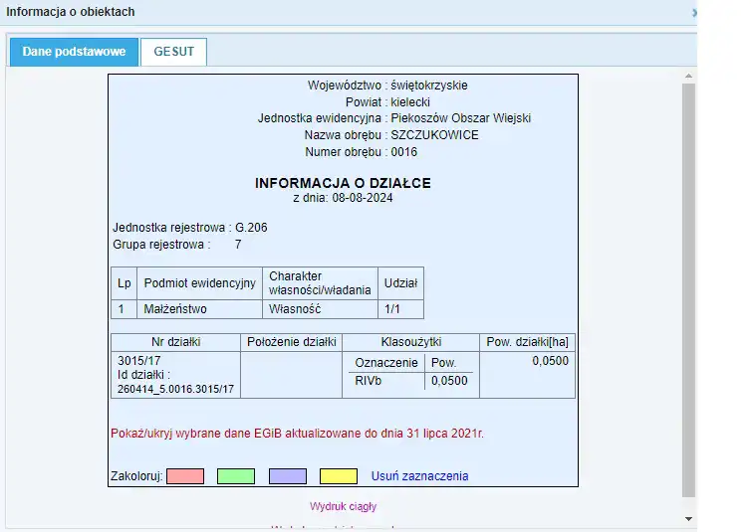Select the purple highlight color swatch

(288, 476)
